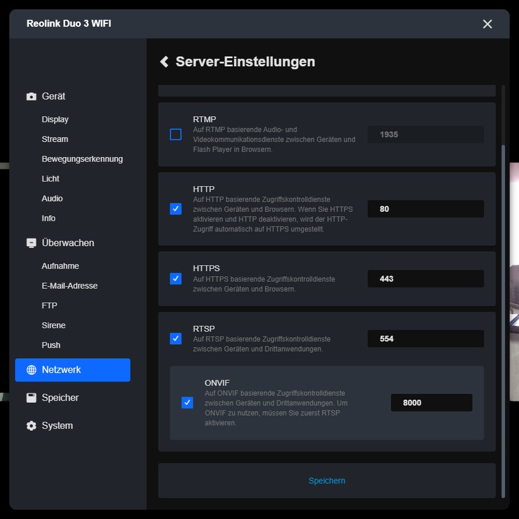Open the Aufnahme settings

[x=60, y=265]
